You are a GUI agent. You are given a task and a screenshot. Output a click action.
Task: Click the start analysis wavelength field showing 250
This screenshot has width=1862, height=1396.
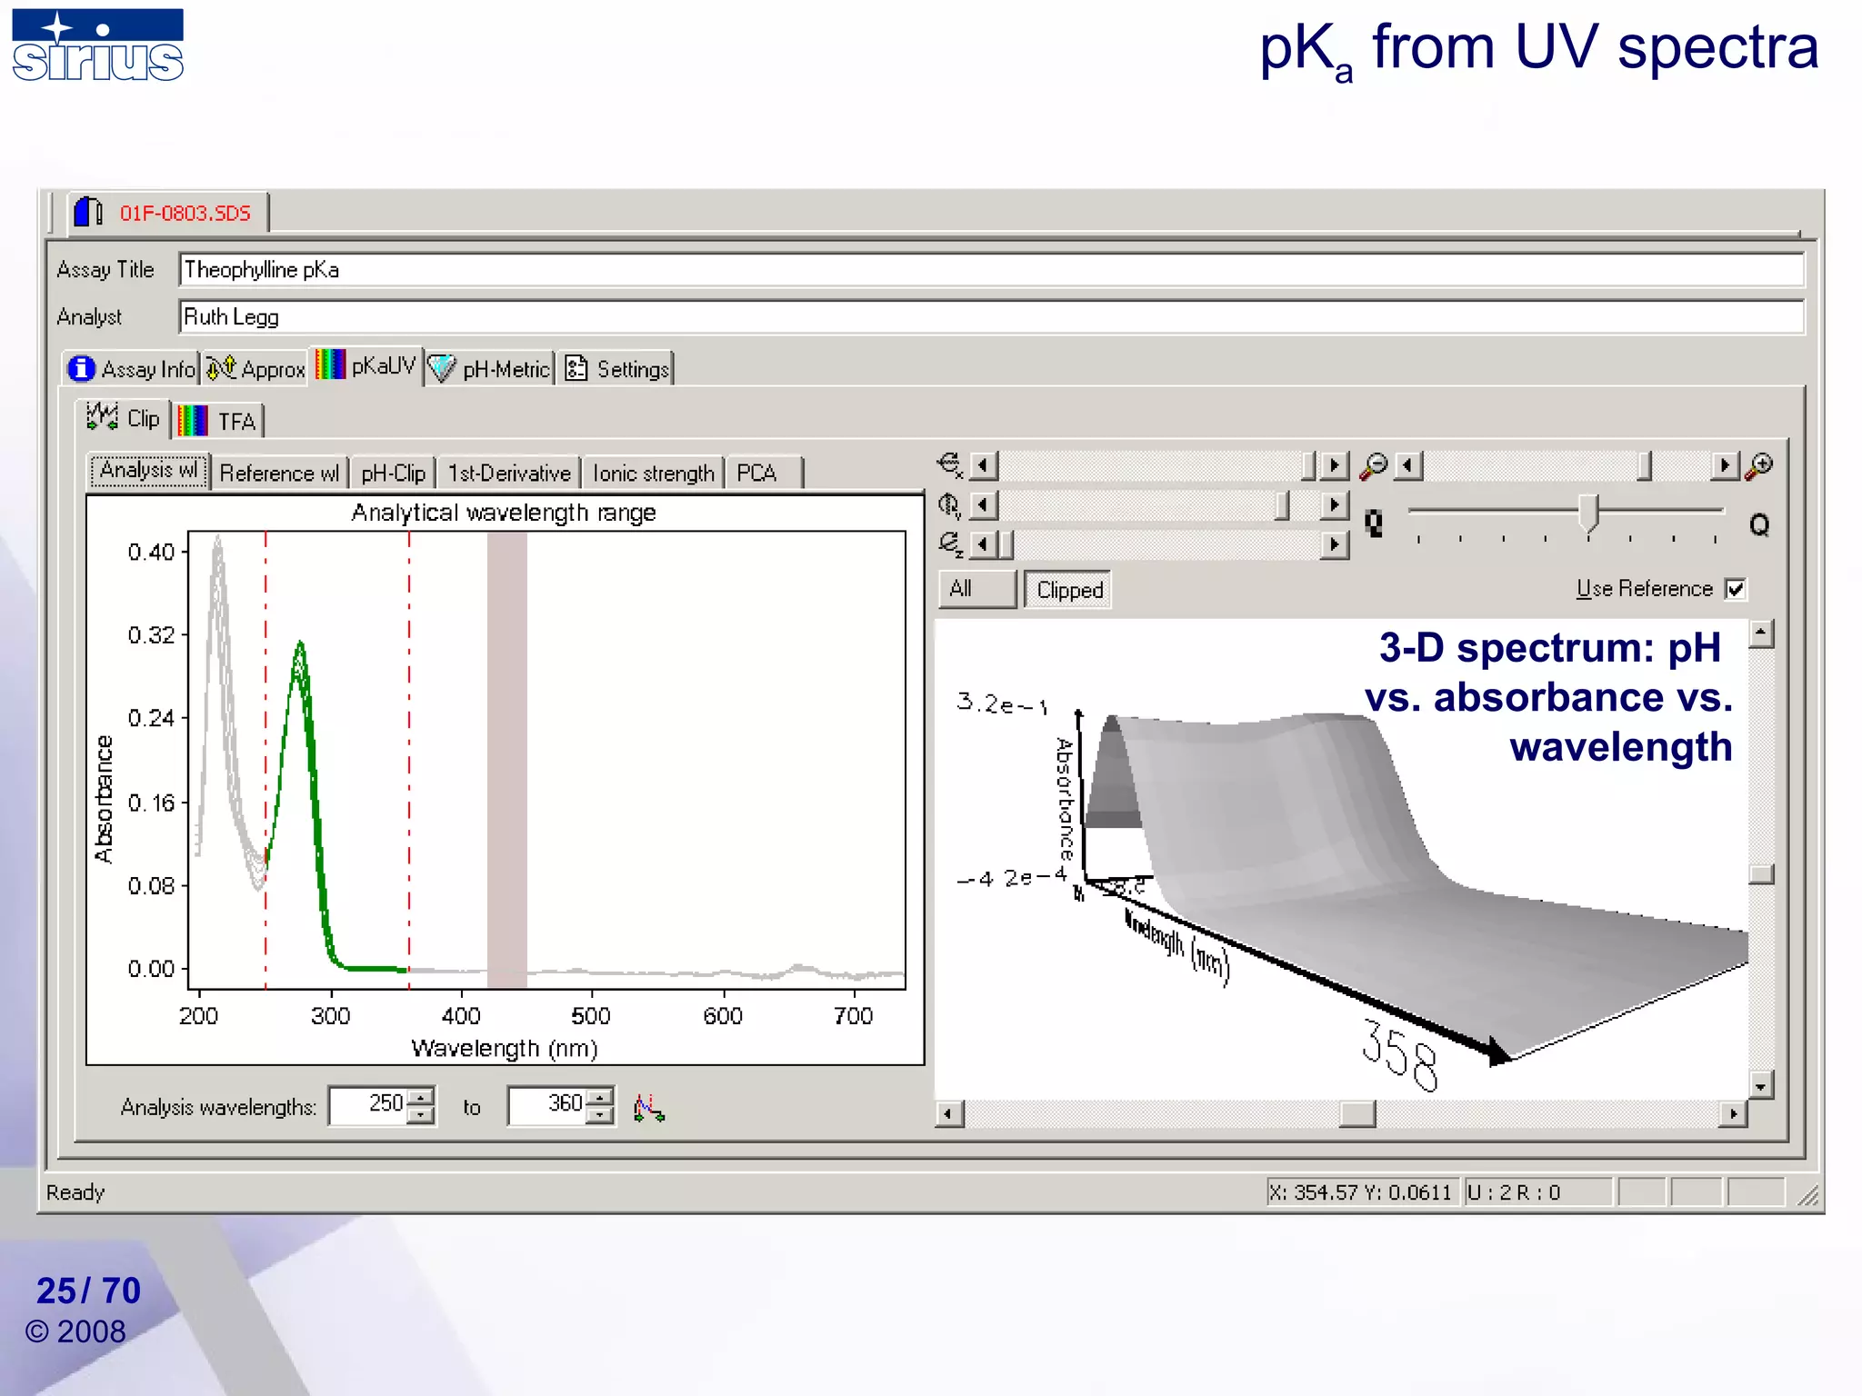click(x=367, y=1106)
